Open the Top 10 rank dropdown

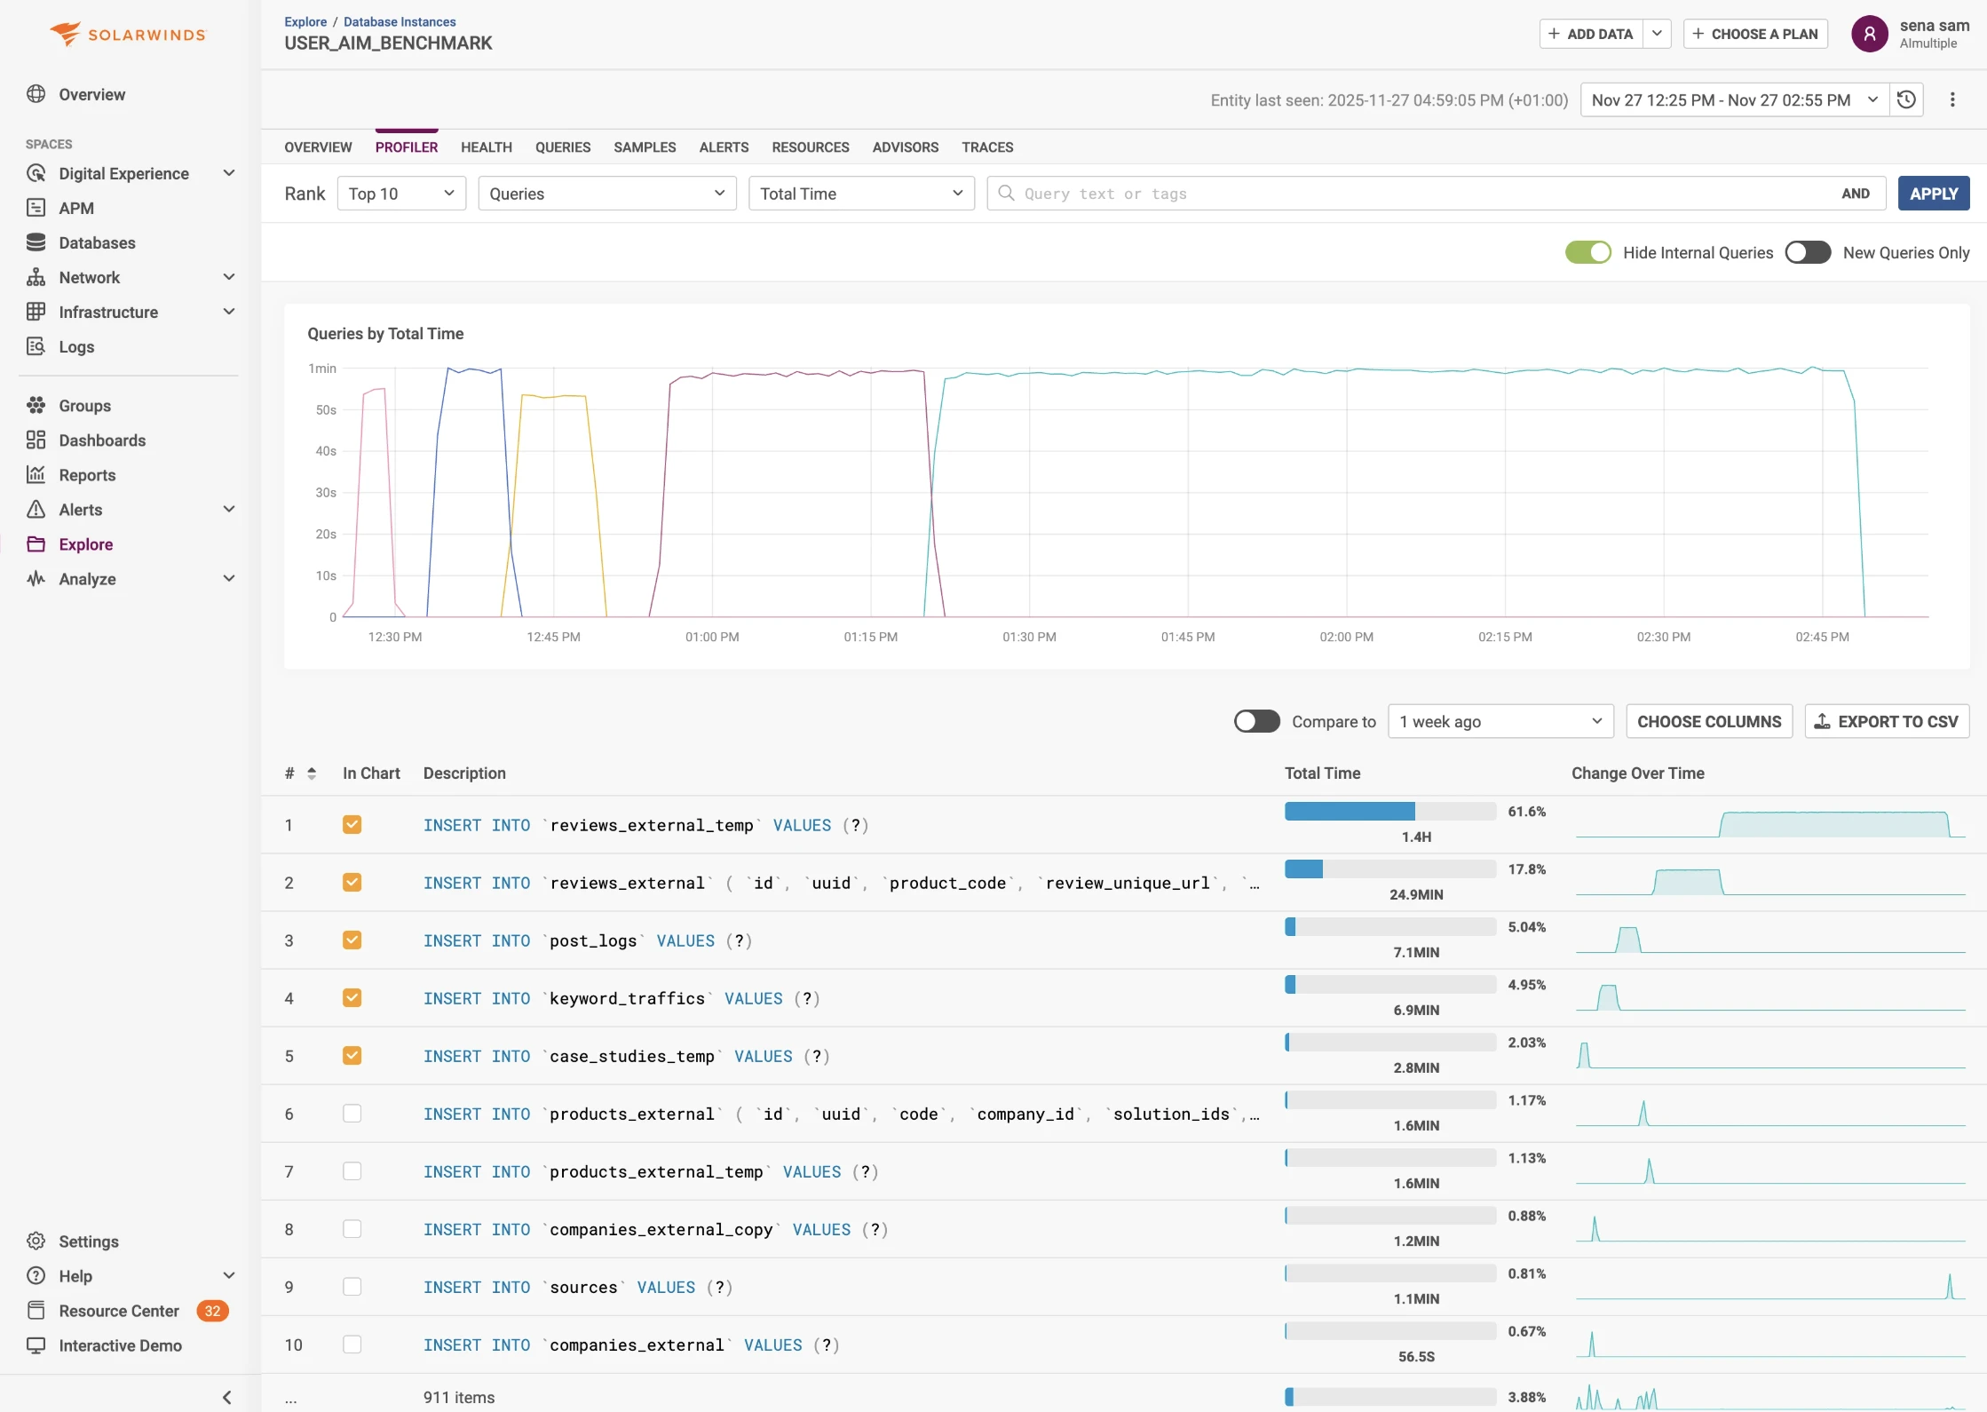(401, 193)
